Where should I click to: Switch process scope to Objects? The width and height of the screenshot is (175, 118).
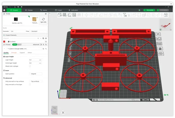coord(19,44)
